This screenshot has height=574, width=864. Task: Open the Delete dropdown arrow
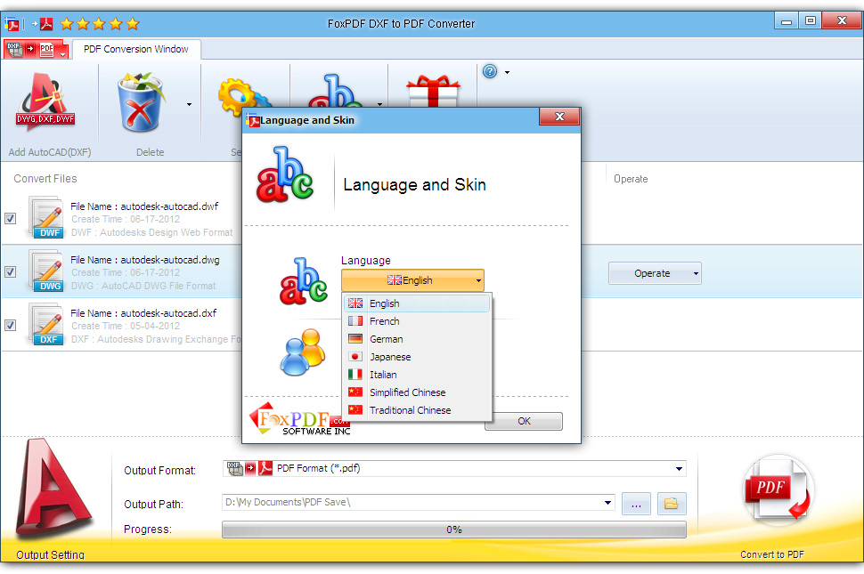pyautogui.click(x=189, y=104)
